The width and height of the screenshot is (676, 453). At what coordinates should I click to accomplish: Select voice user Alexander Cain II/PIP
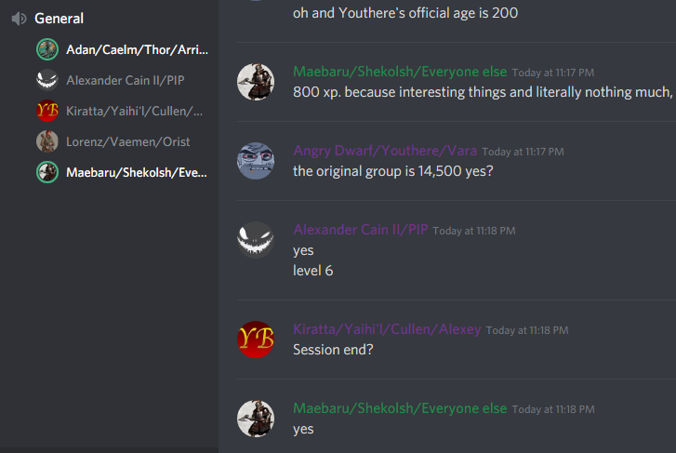[x=123, y=80]
